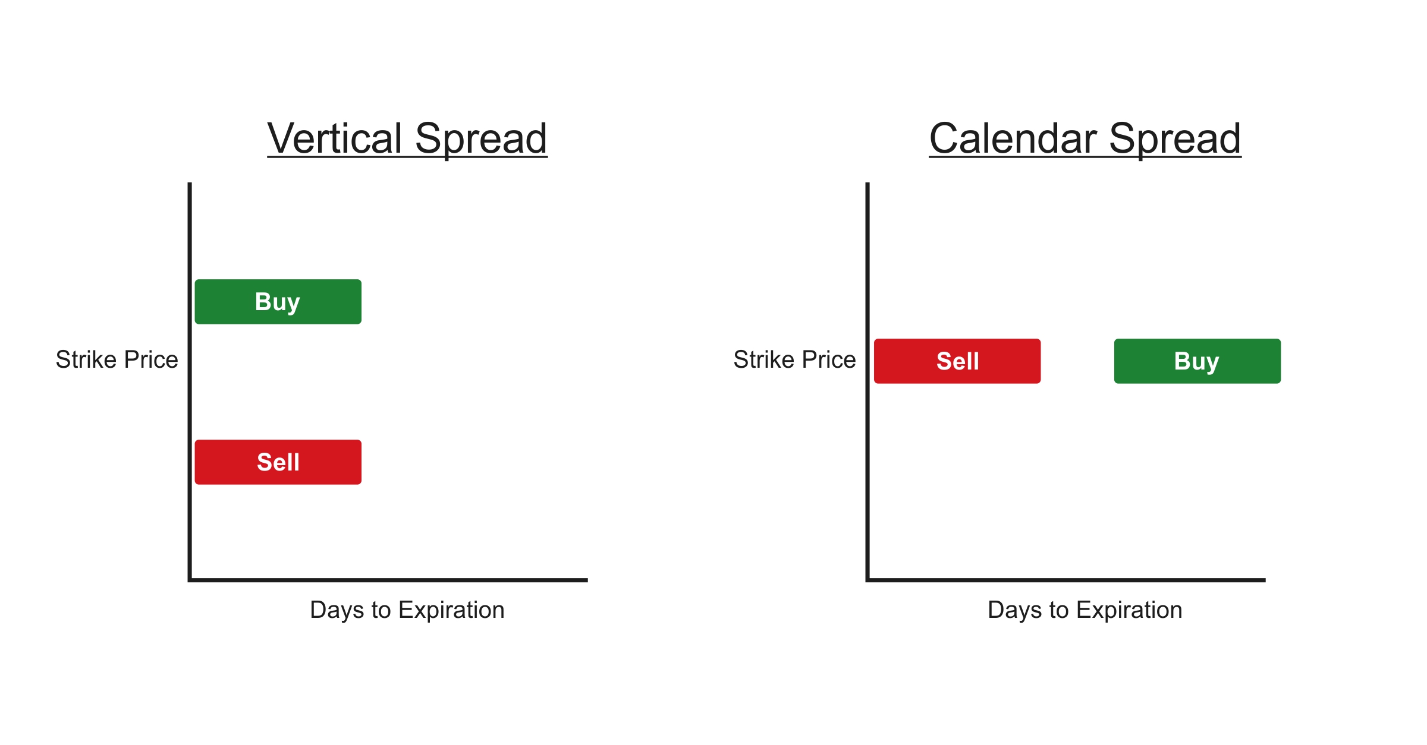Screen dimensions: 1427x745
Task: Select the green Buy box in Calendar Spread
Action: coord(1197,361)
